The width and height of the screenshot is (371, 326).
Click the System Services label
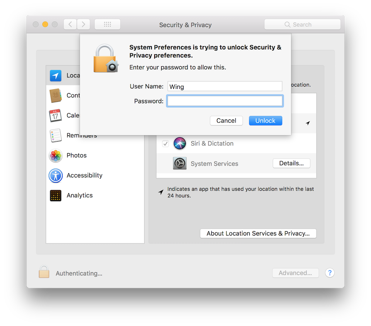(x=214, y=164)
